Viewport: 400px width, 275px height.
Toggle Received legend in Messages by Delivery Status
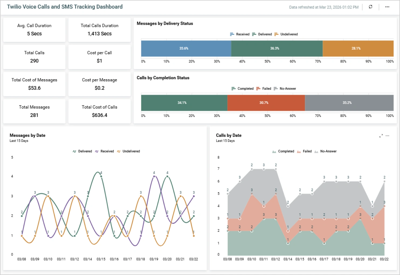(x=240, y=34)
